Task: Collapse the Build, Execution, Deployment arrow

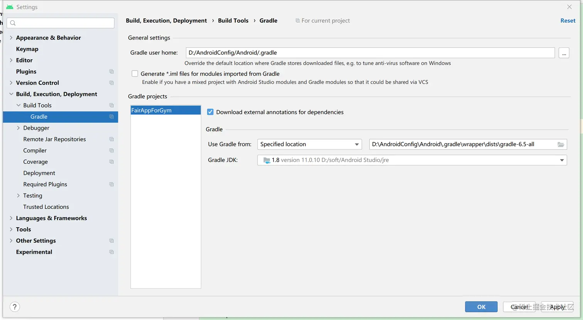Action: pyautogui.click(x=11, y=94)
